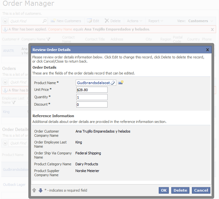219x199 pixels.
Task: Clear the Product Name lookup with eraser icon
Action: (x=112, y=83)
